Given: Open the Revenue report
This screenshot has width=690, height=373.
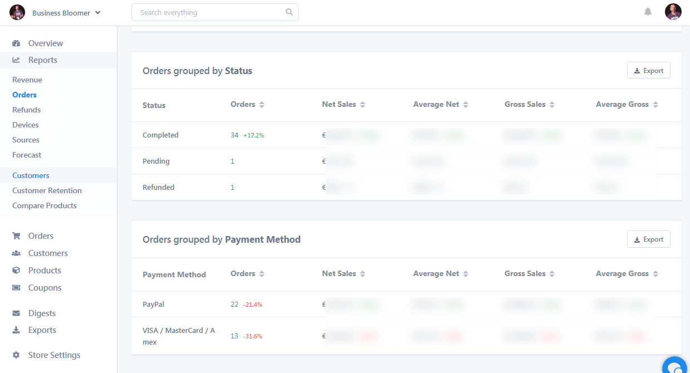Looking at the screenshot, I should 27,80.
